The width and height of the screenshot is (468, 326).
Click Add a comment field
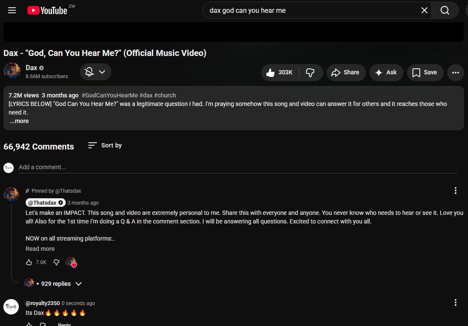[x=238, y=167]
